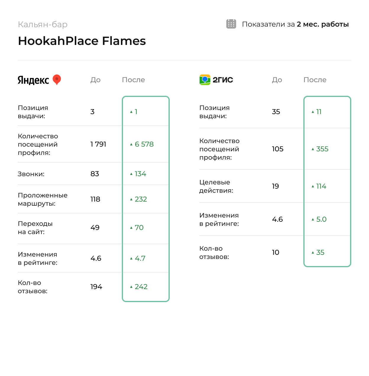Click the HookahPlace Flames title
The height and width of the screenshot is (376, 369).
[x=82, y=41]
